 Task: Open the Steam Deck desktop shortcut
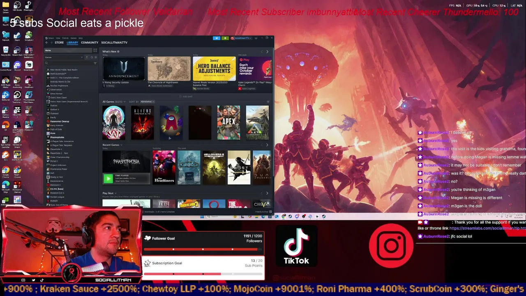[17, 51]
